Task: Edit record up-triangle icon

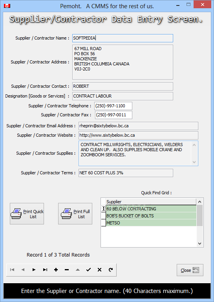Action: click(x=78, y=269)
